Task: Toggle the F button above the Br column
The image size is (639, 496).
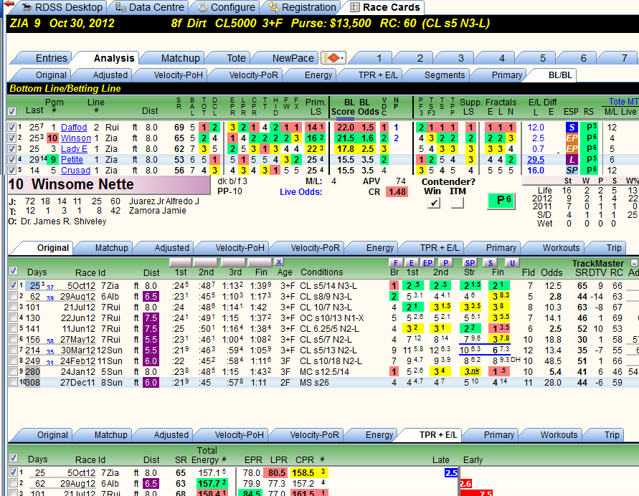Action: pyautogui.click(x=395, y=262)
